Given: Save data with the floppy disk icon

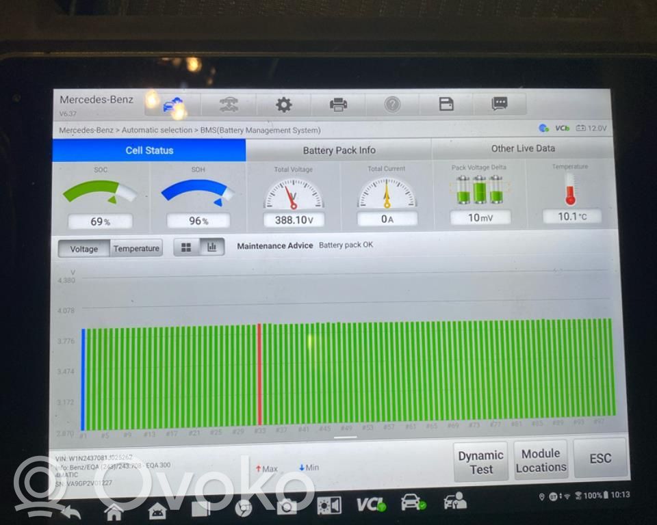Looking at the screenshot, I should 446,104.
